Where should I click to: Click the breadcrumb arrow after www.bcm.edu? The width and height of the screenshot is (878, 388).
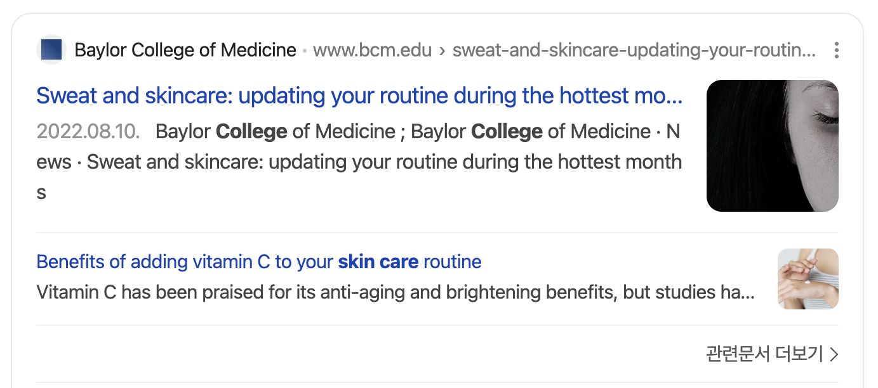click(442, 50)
